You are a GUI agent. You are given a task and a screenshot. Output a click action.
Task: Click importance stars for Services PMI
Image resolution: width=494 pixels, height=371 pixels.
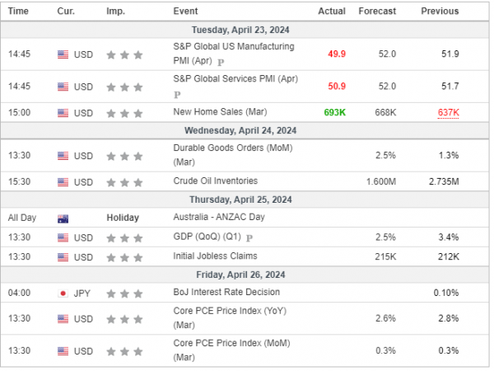[124, 87]
